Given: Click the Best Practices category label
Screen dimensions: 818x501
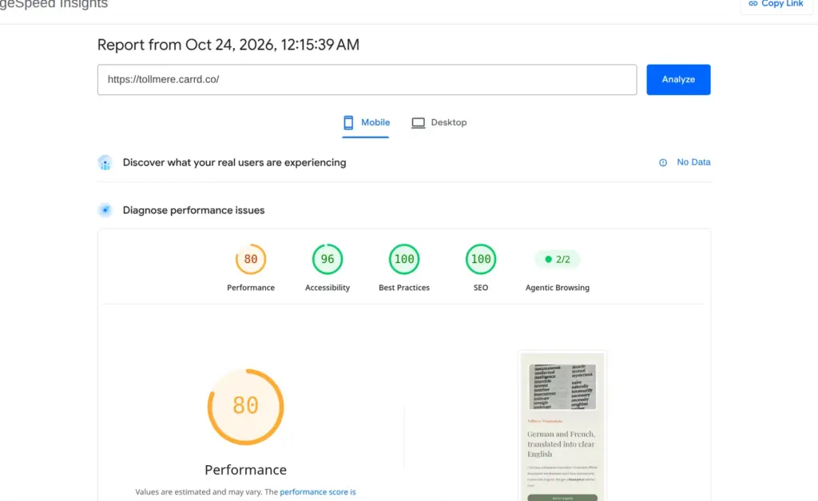Looking at the screenshot, I should click(x=403, y=288).
